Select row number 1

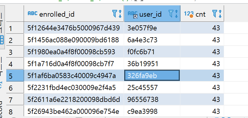(x=15, y=28)
